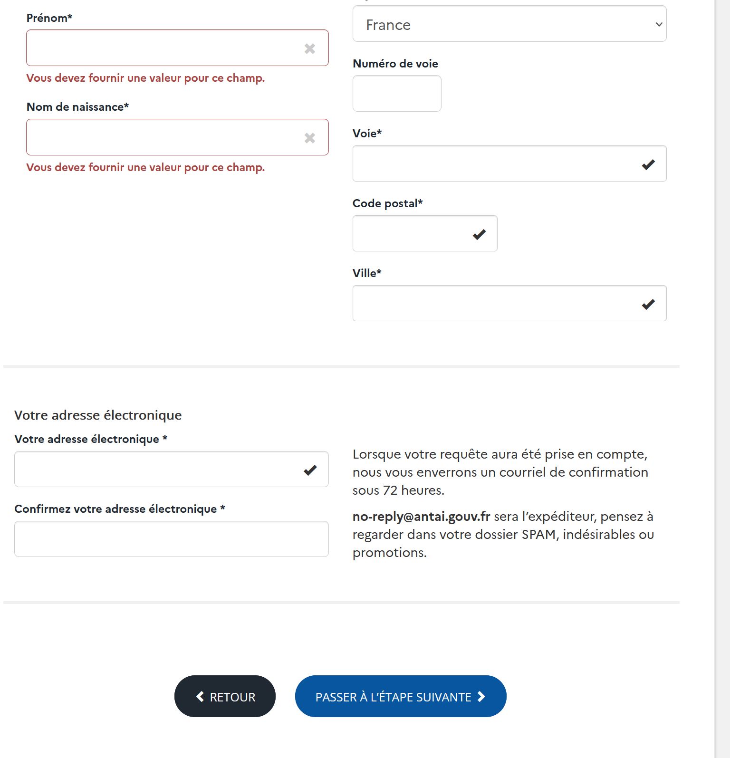730x758 pixels.
Task: Select the Numéro de voie field
Action: [x=397, y=94]
